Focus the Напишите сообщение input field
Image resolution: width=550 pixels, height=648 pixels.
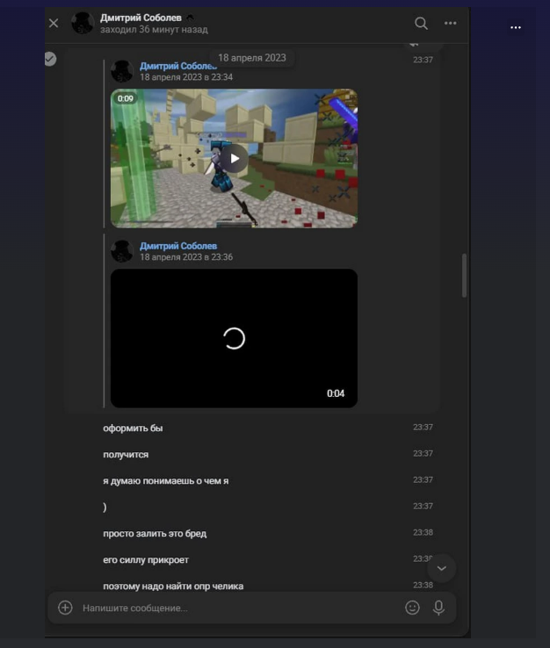(240, 608)
